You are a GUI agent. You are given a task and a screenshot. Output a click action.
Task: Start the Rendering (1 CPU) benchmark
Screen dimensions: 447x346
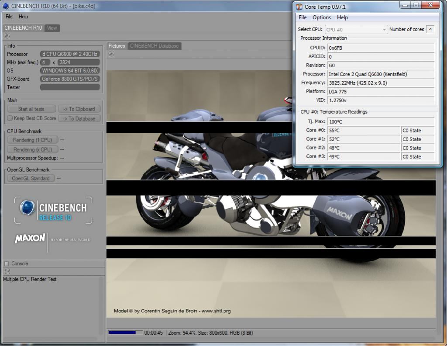pos(32,140)
